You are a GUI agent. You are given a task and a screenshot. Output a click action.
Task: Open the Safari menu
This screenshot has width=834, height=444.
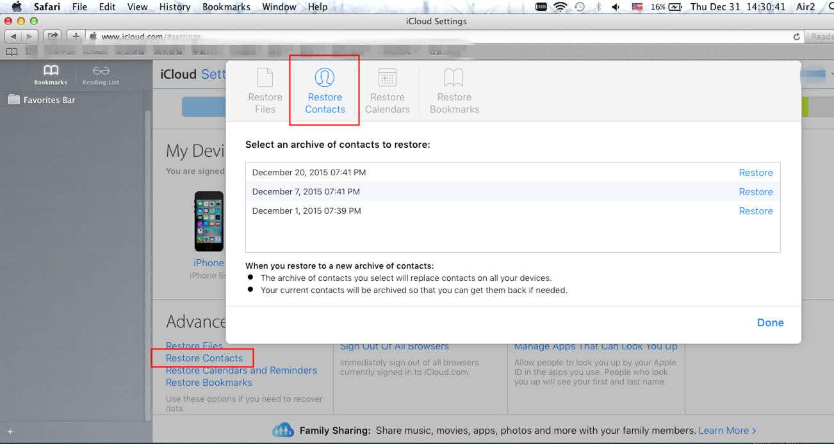(x=47, y=7)
